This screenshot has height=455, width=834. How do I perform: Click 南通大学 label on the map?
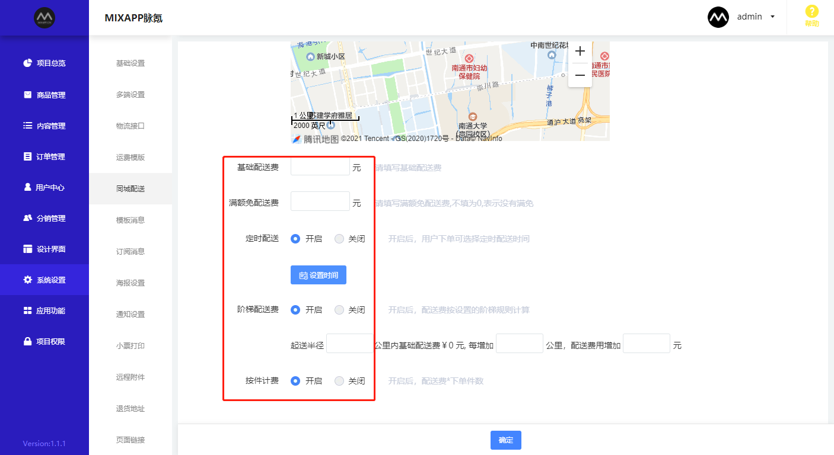pos(473,126)
